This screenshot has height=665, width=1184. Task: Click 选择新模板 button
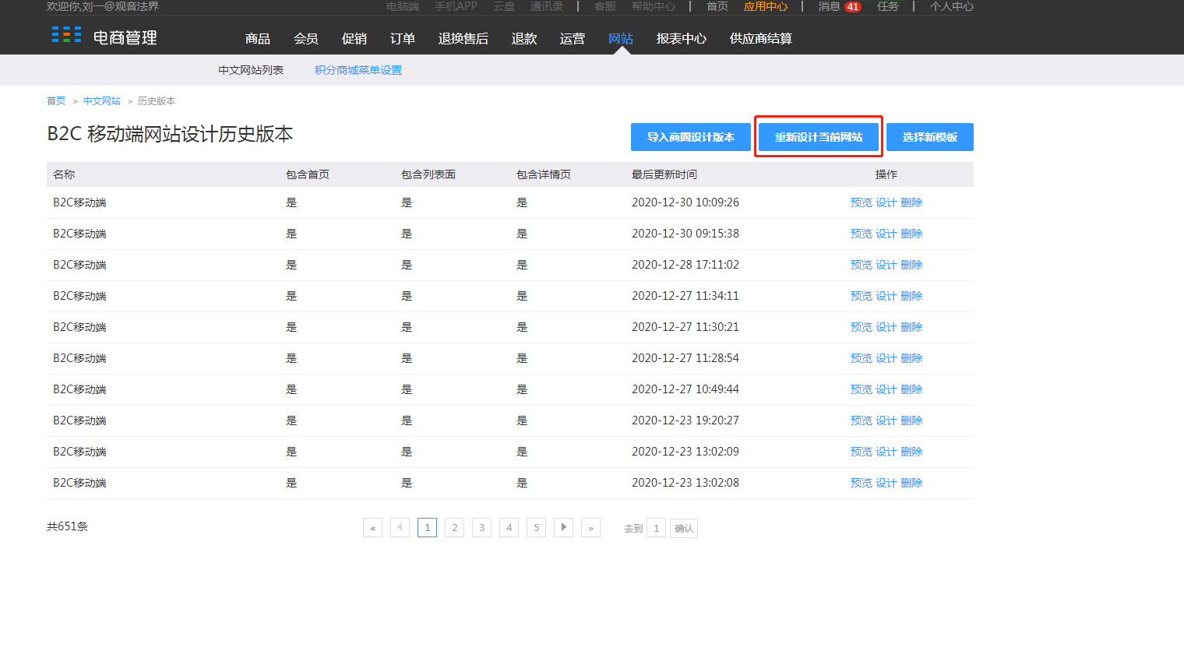[x=930, y=137]
